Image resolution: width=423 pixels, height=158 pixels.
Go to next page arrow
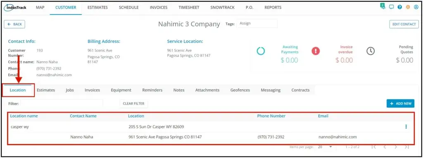pos(395,147)
